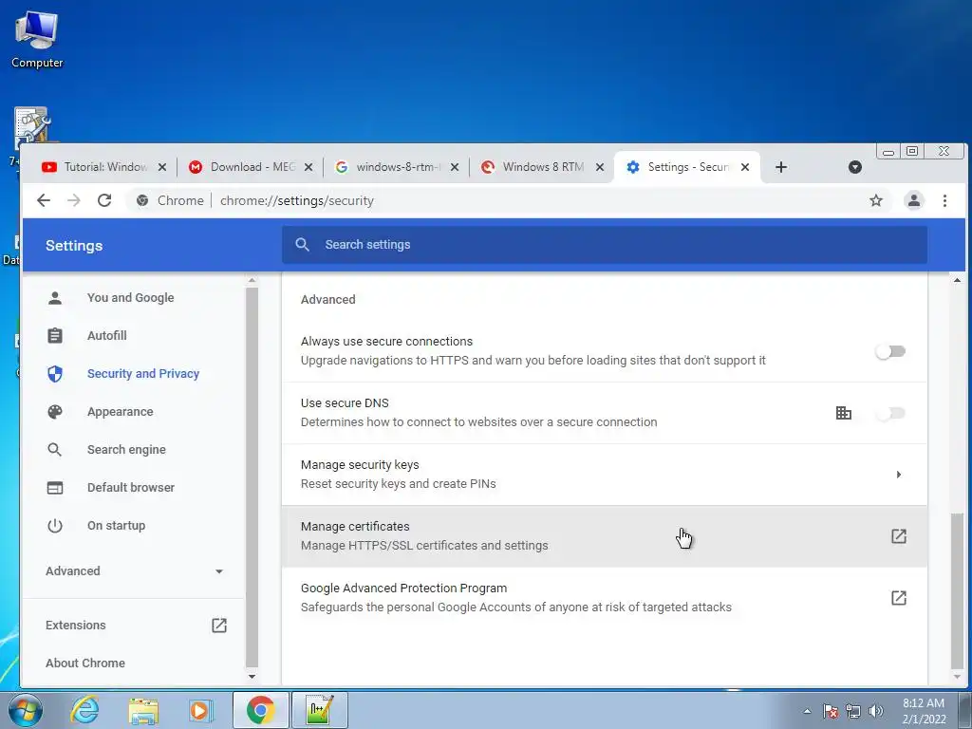The image size is (972, 729).
Task: Close the Tutorial: Windows YouTube tab
Action: (161, 167)
